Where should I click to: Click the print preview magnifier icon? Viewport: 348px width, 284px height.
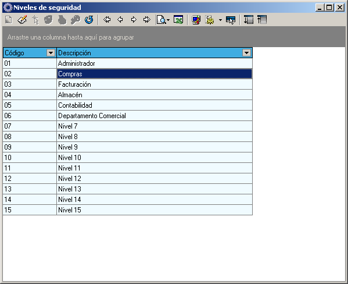[x=162, y=20]
